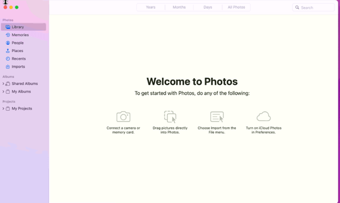
Task: Click 'Turn on iCloud Photos in Preferences' text
Action: pyautogui.click(x=264, y=130)
